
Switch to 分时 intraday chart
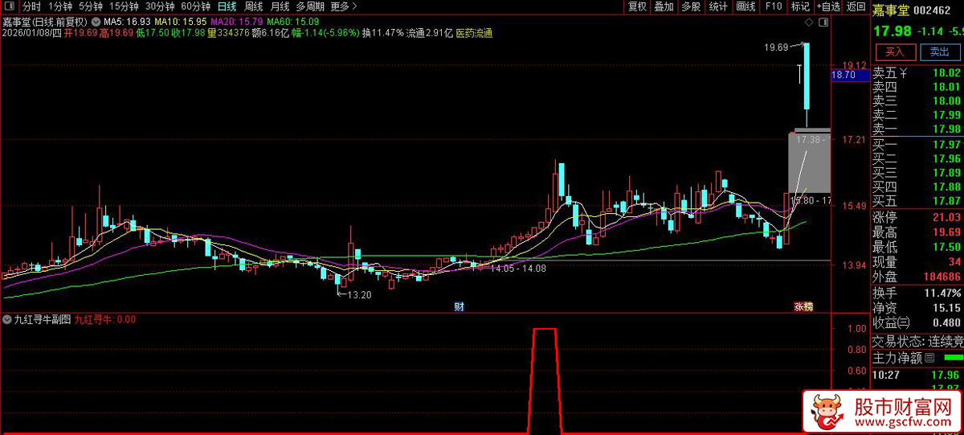(x=31, y=6)
